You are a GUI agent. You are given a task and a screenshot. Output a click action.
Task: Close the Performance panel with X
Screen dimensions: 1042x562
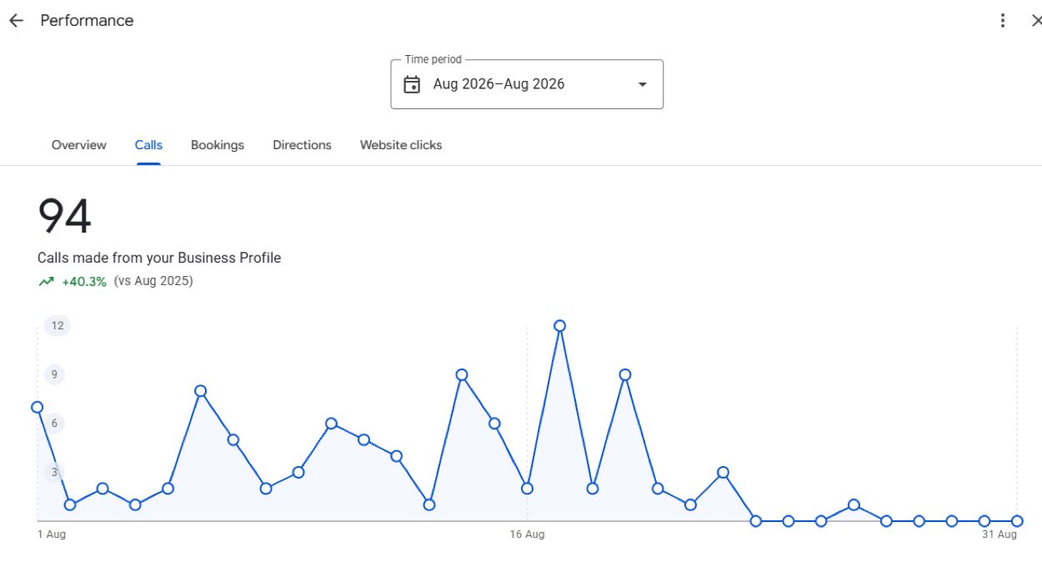click(x=1036, y=21)
